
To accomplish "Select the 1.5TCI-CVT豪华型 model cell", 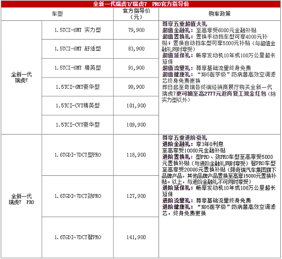I will [78, 125].
